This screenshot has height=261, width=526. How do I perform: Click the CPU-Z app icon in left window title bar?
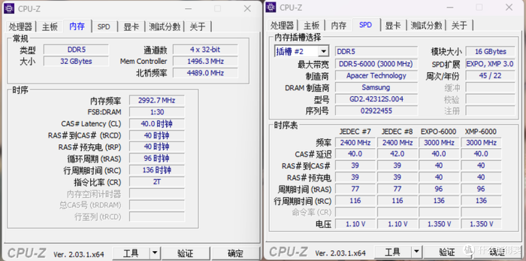[x=9, y=8]
